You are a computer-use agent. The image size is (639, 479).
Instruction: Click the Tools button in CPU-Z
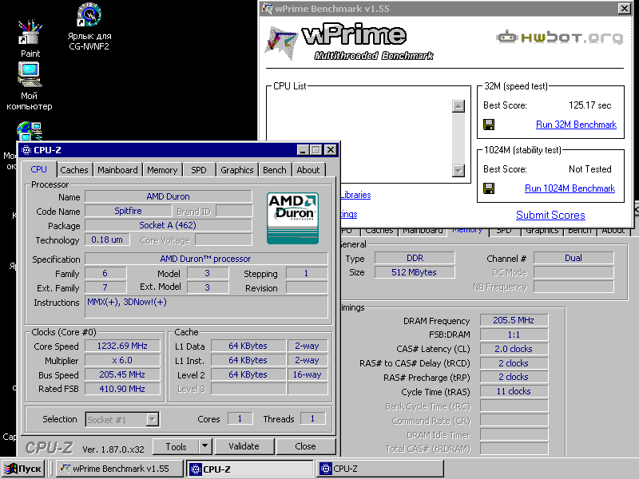(x=176, y=446)
